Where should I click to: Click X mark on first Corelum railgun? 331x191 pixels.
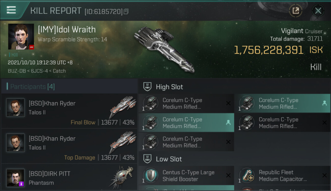click(x=228, y=103)
